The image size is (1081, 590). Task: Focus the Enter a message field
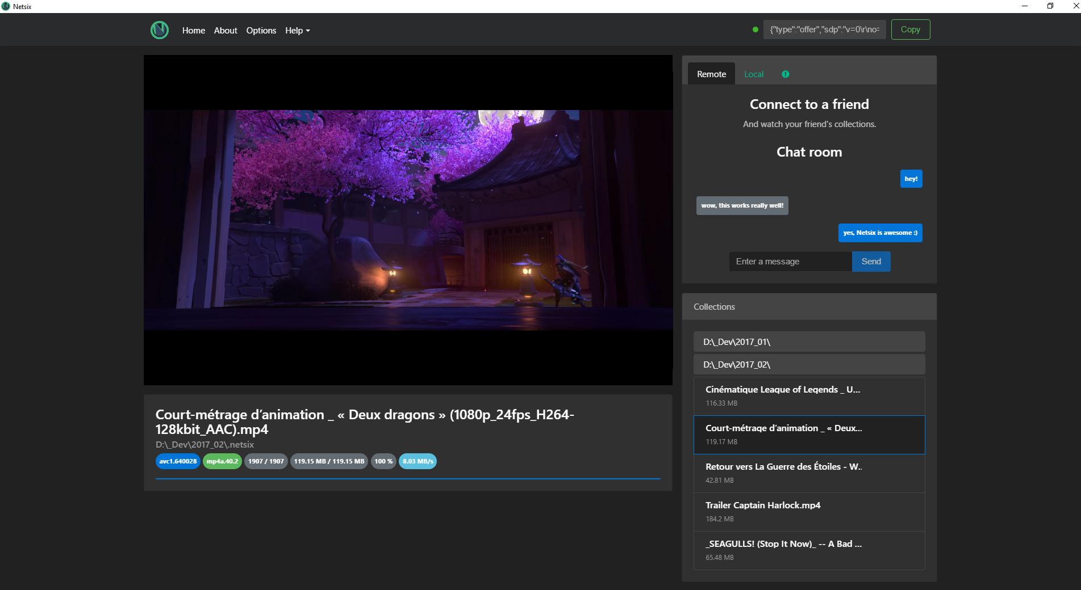[790, 262]
